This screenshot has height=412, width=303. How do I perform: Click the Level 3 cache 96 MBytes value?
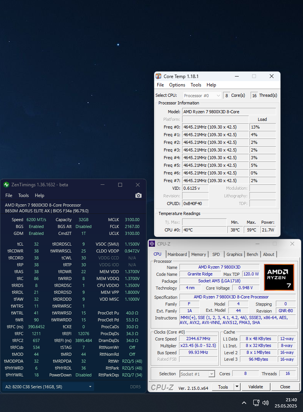pyautogui.click(x=258, y=359)
